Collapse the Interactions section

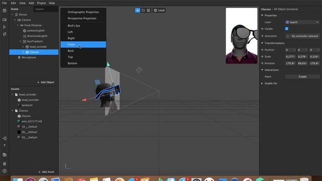[262, 70]
